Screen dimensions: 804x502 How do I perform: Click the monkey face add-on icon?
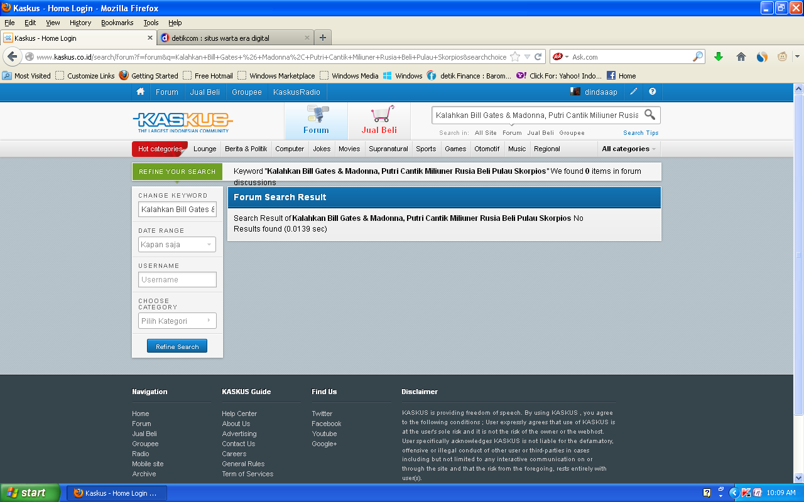pyautogui.click(x=783, y=56)
